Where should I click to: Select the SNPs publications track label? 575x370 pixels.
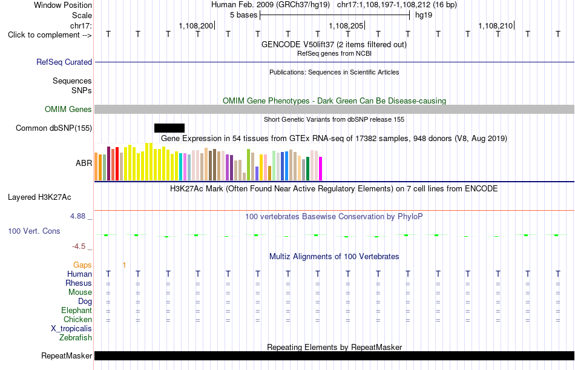click(82, 90)
